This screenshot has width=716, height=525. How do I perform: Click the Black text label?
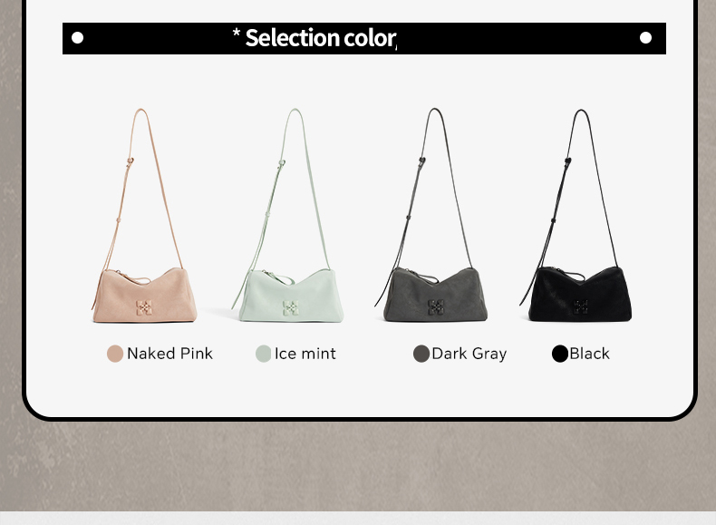tap(589, 354)
